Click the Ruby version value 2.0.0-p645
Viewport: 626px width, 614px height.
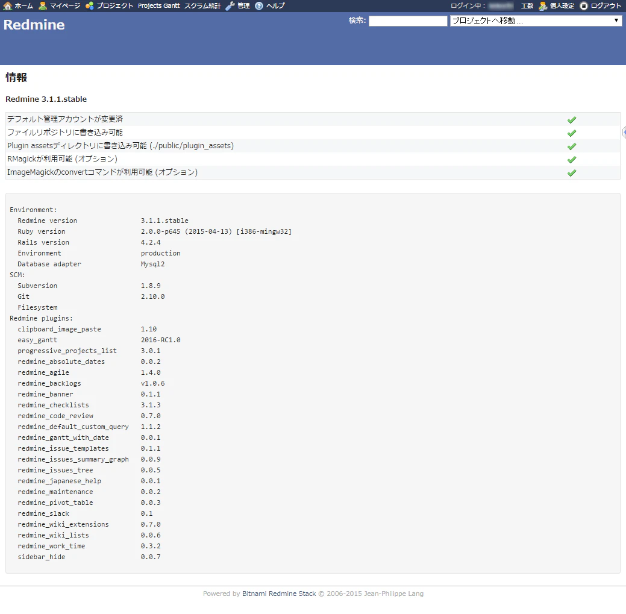click(x=160, y=231)
